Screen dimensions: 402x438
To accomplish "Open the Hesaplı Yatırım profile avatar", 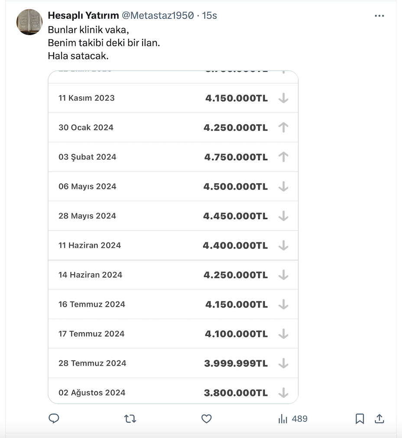I will click(29, 22).
